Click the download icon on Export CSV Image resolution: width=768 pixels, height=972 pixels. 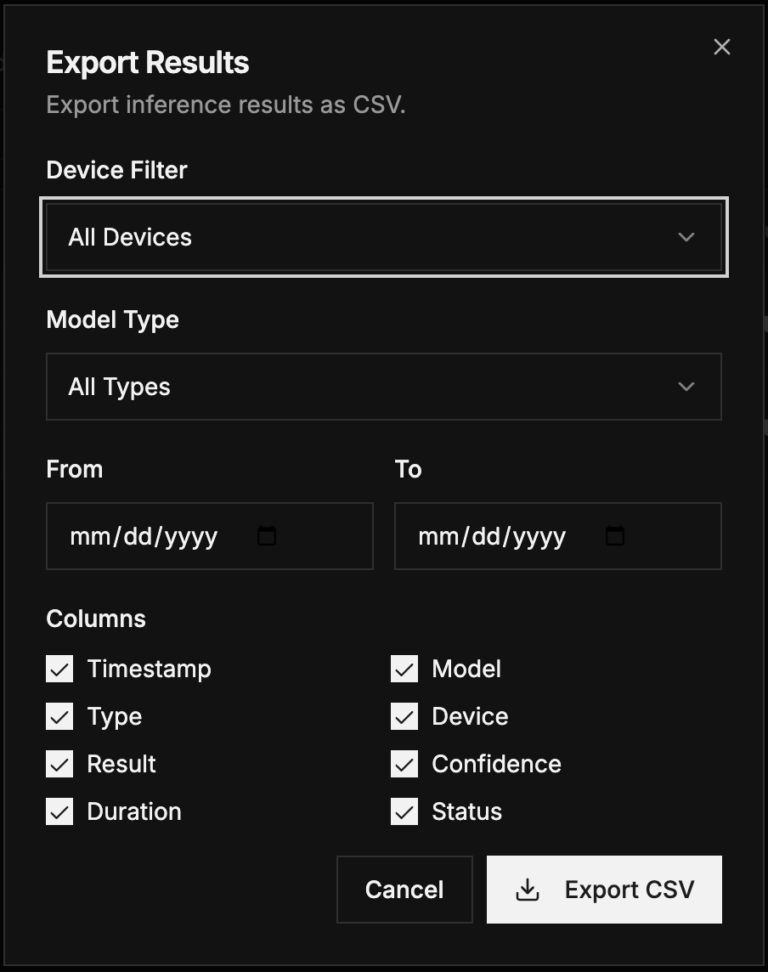[528, 889]
